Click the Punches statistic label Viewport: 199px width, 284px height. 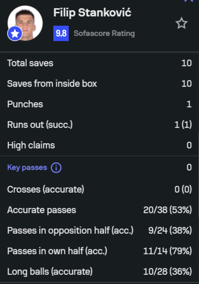[25, 104]
